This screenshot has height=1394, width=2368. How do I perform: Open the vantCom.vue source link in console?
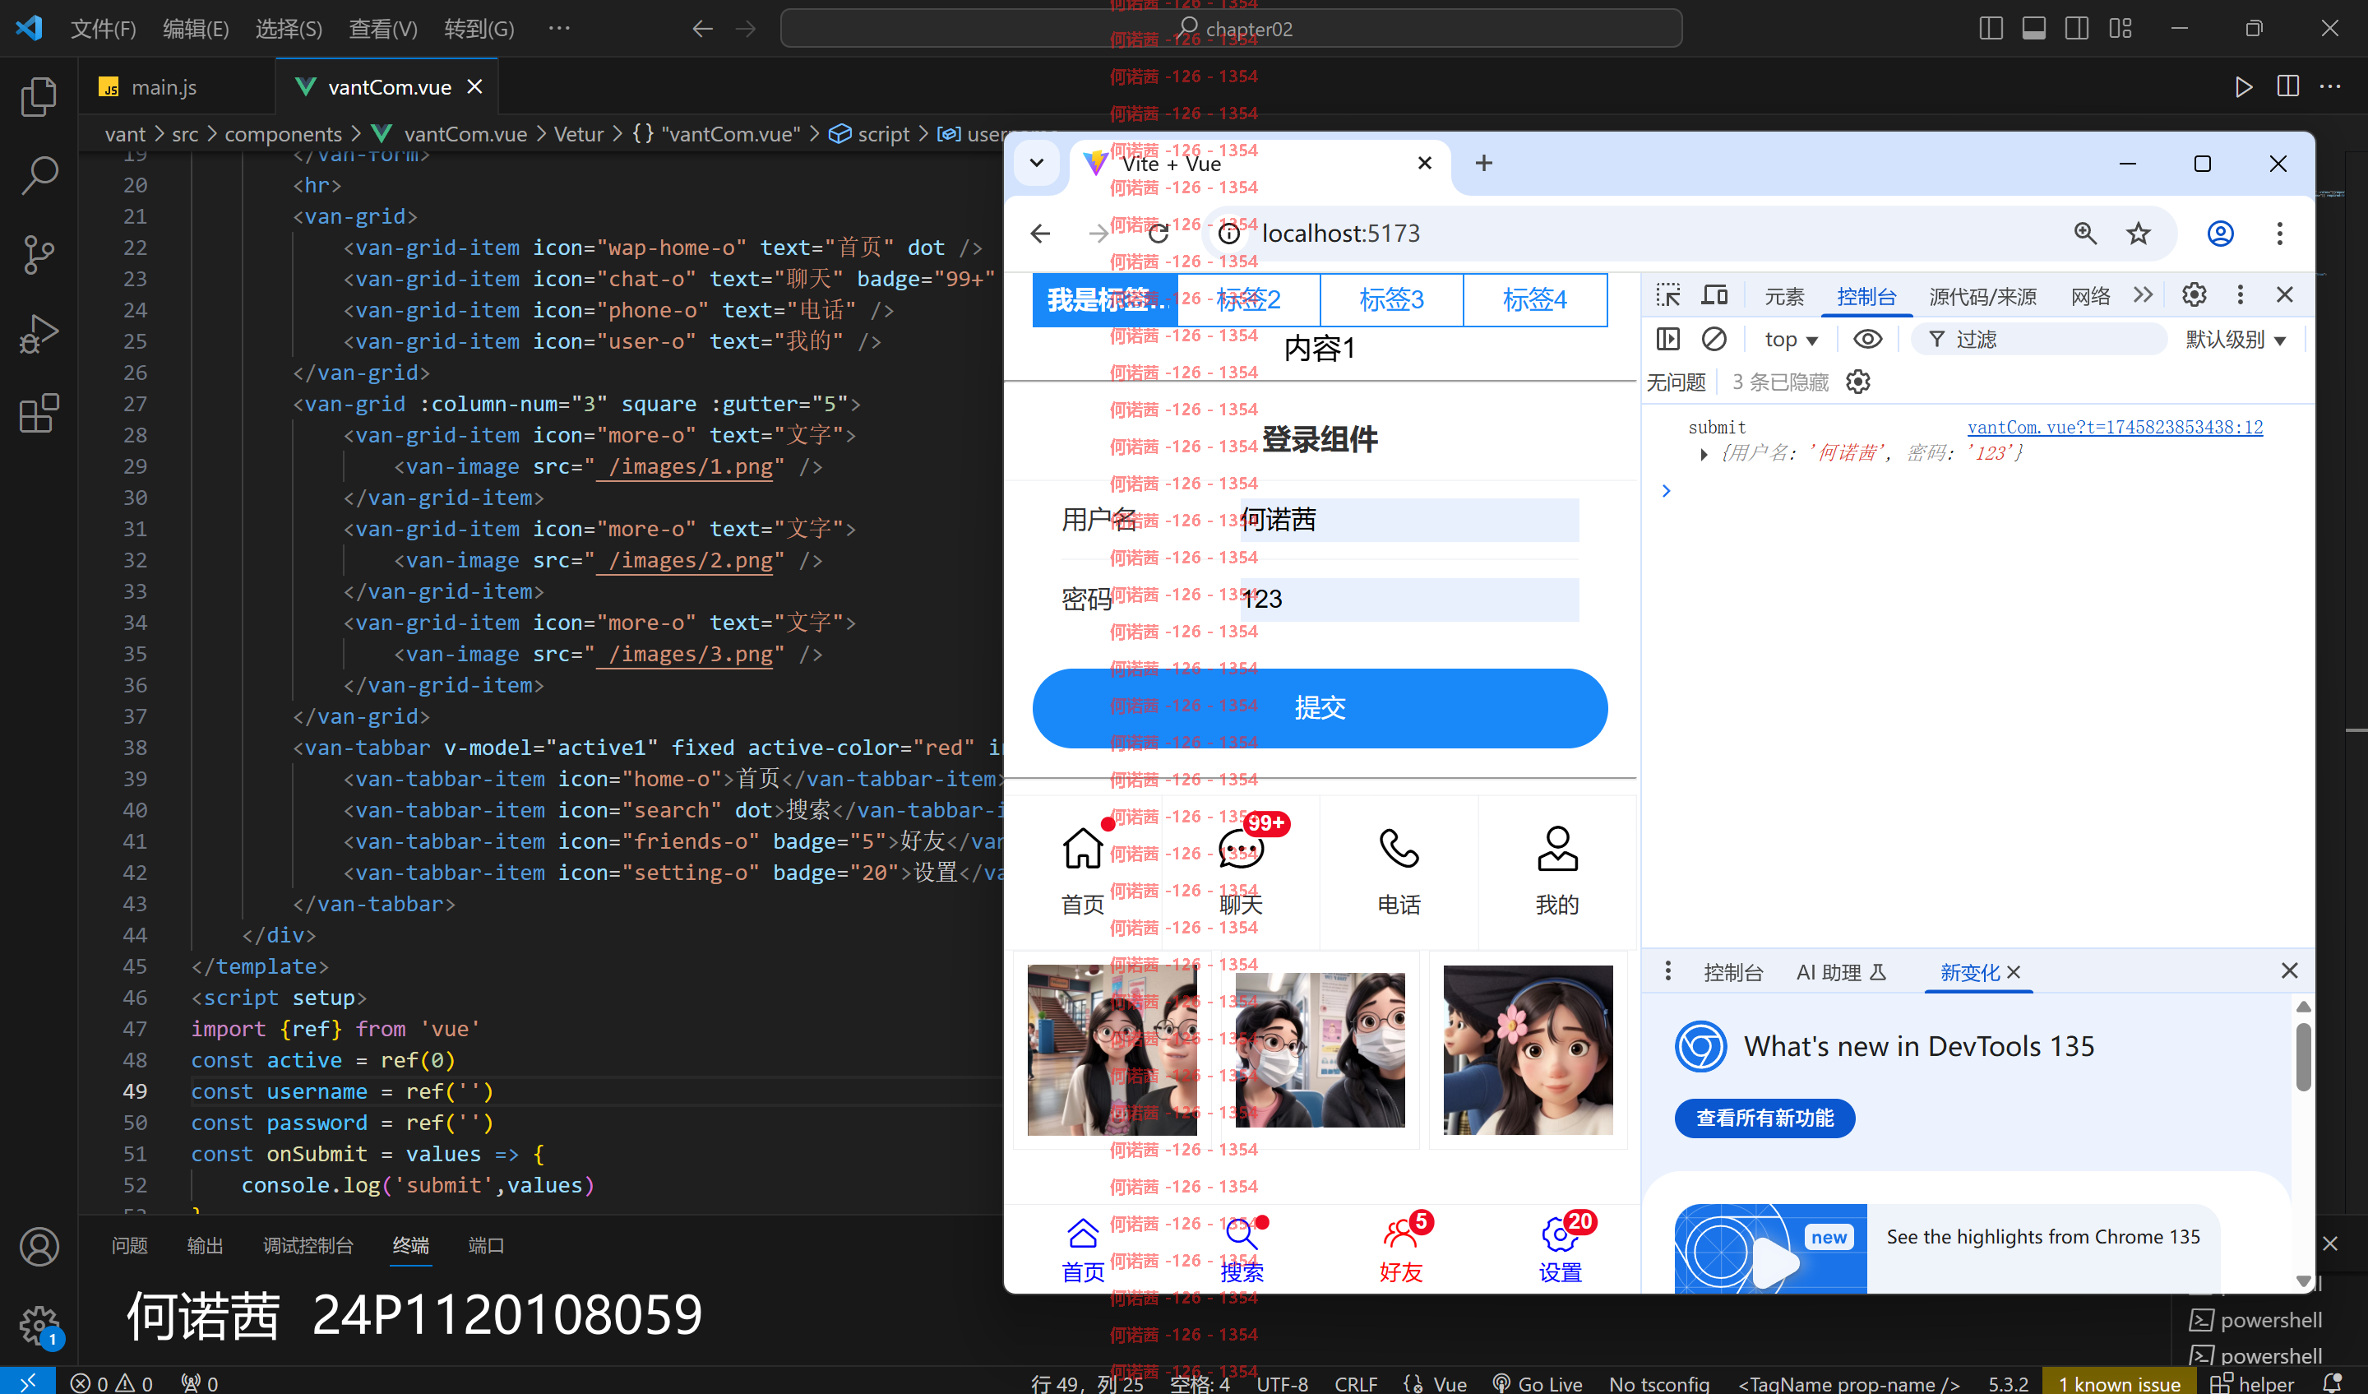click(x=2114, y=427)
